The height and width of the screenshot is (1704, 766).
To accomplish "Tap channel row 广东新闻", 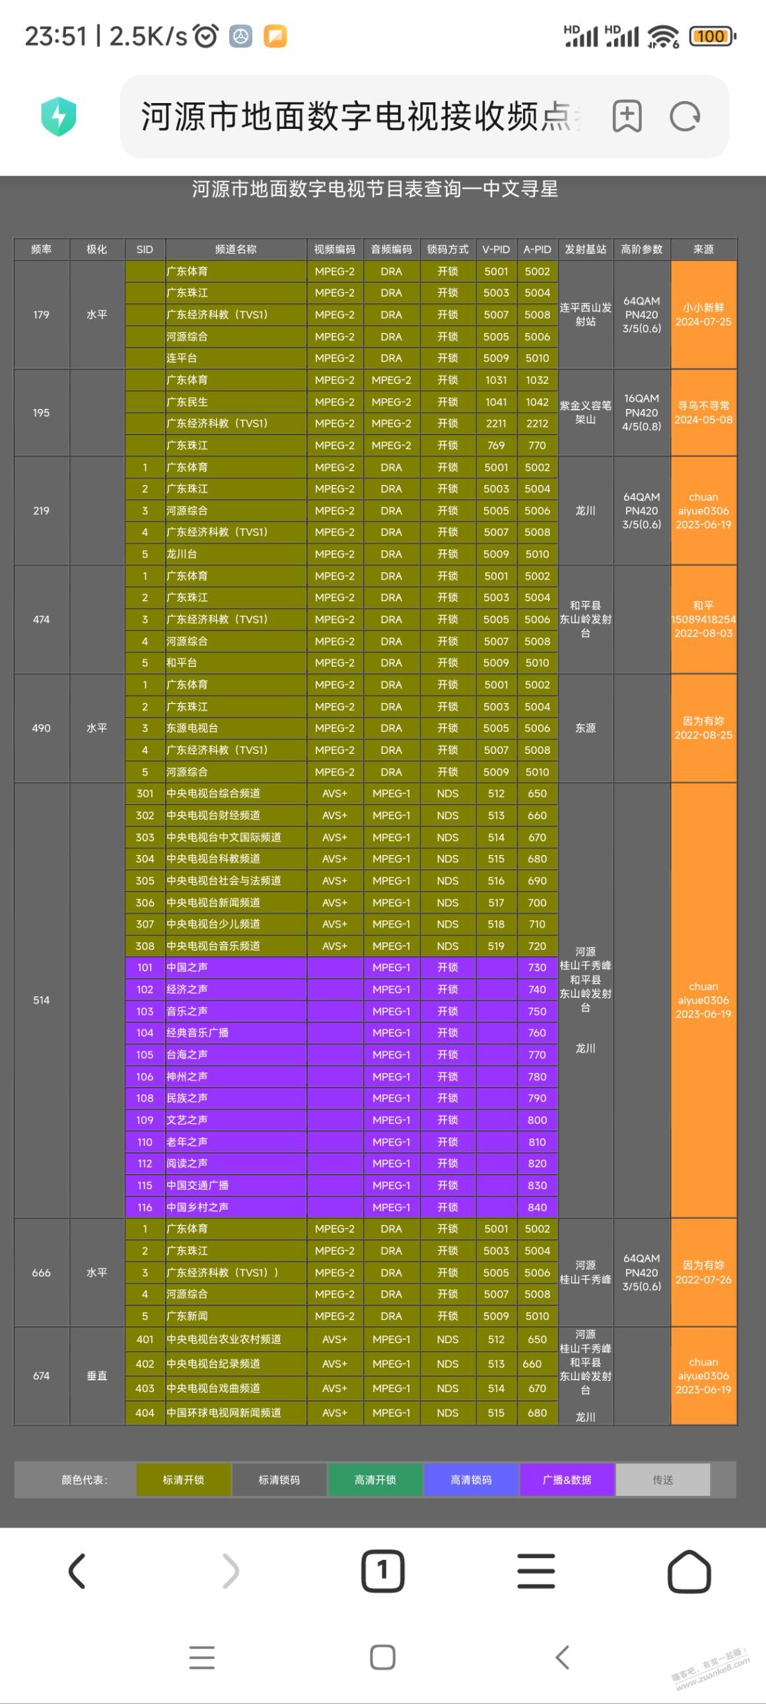I will pyautogui.click(x=236, y=1315).
